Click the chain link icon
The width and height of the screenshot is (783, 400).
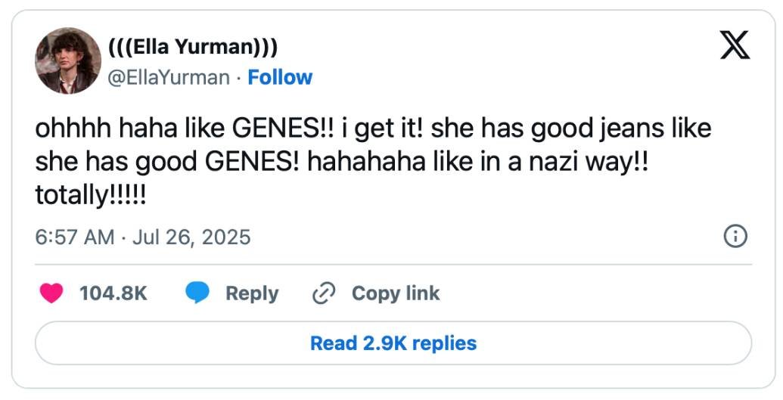point(324,293)
